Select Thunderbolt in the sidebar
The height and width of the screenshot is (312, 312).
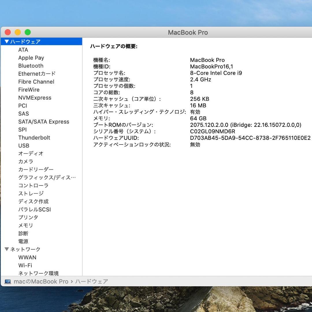click(34, 138)
